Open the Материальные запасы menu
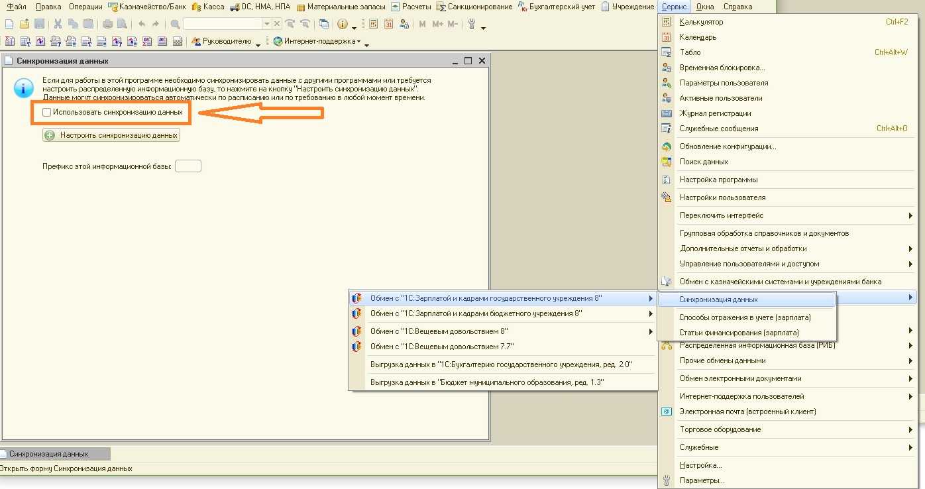Image resolution: width=925 pixels, height=489 pixels. [340, 7]
